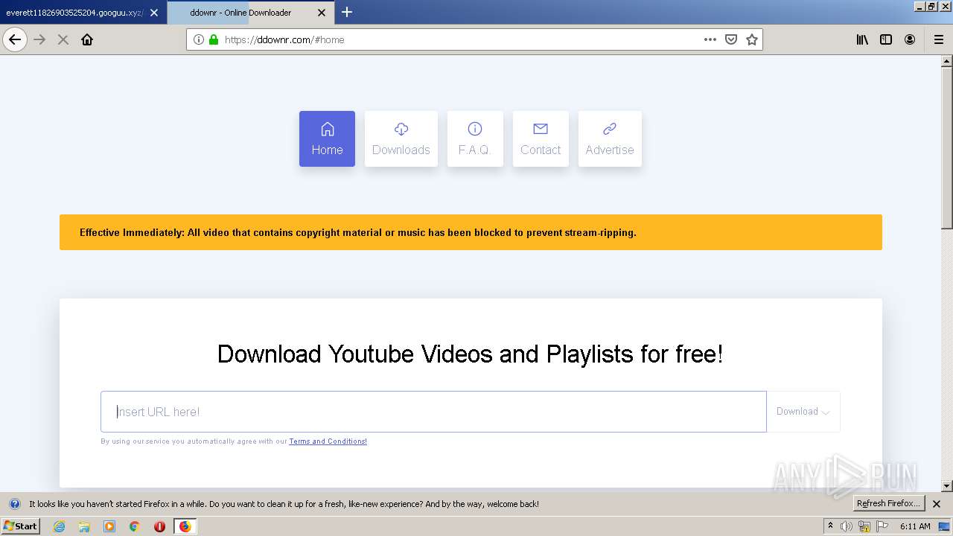Go back with the browser back arrow
The image size is (953, 536).
point(15,39)
